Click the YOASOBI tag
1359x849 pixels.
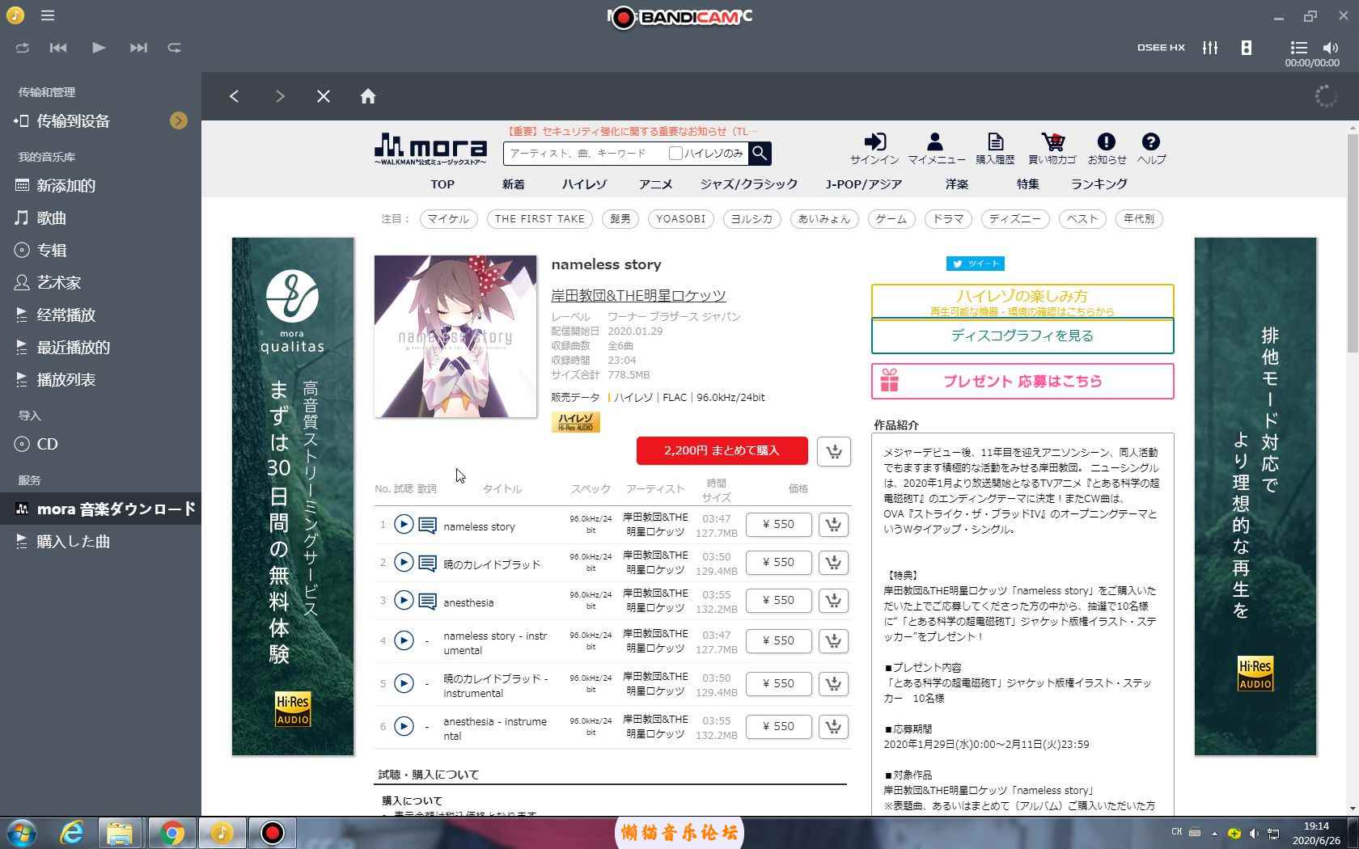click(680, 219)
